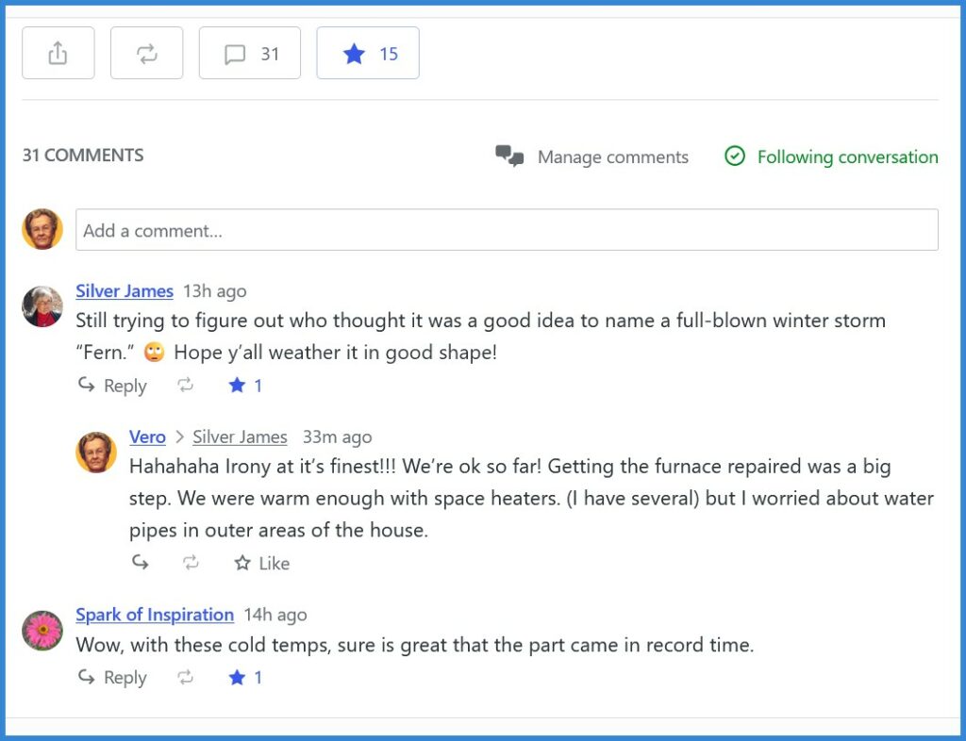Click the share icon button at top
Screen dimensions: 966x741
58,54
